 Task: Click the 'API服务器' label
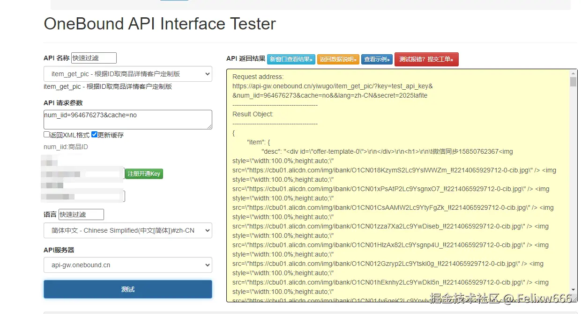point(59,250)
